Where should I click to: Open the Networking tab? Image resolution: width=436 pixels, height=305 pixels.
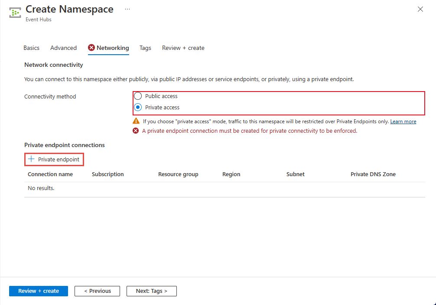(108, 48)
